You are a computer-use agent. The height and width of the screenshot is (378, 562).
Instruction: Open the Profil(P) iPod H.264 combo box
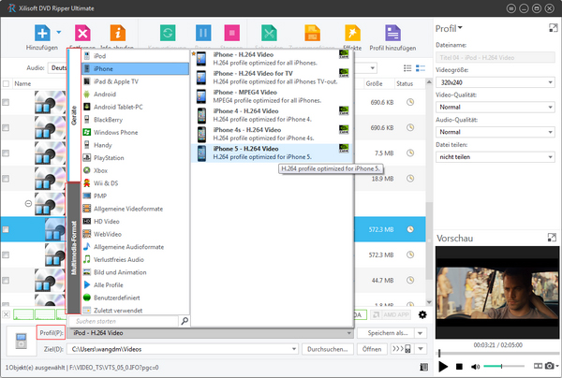[211, 333]
